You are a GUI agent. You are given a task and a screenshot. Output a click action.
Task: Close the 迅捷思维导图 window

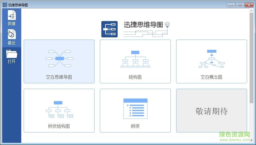pos(249,5)
